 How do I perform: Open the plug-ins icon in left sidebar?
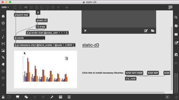coord(3,64)
